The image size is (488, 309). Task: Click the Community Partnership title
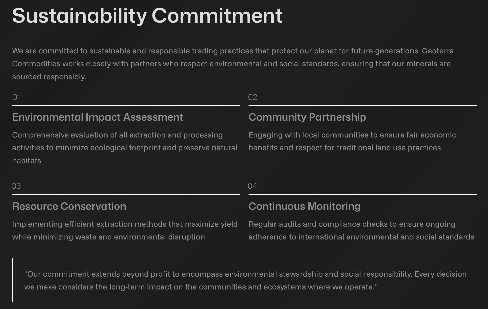307,117
